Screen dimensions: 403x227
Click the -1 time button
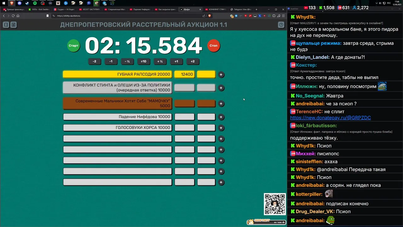coord(111,61)
